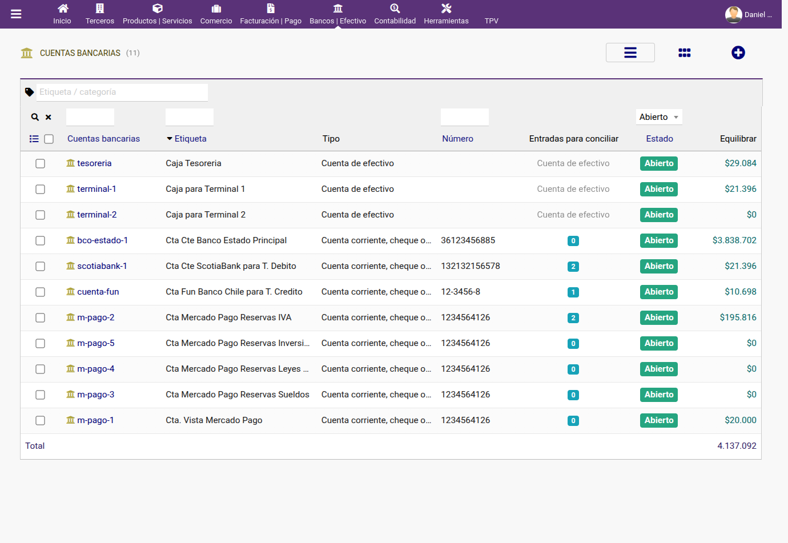
Task: Switch to kanban grid view
Action: 685,53
